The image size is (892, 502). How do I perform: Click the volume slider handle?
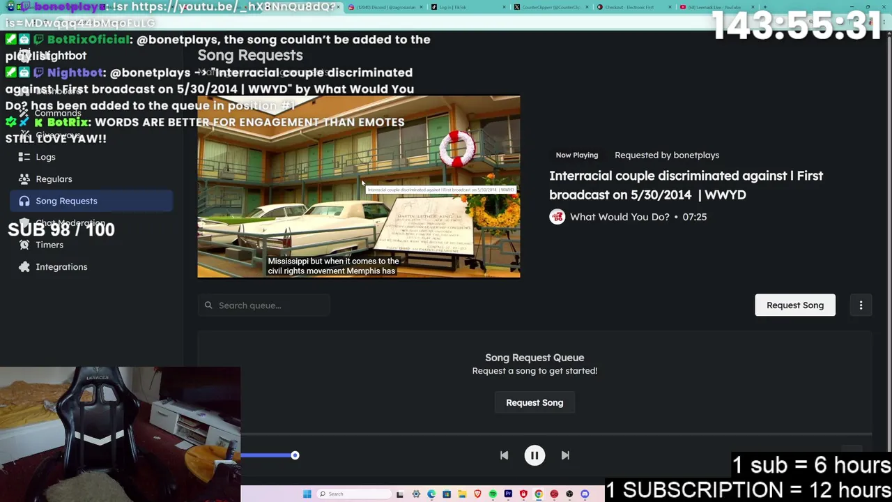tap(295, 455)
